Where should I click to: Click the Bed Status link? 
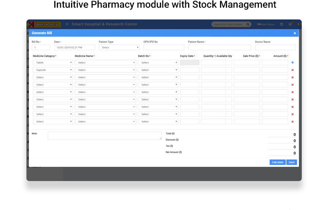point(266,25)
